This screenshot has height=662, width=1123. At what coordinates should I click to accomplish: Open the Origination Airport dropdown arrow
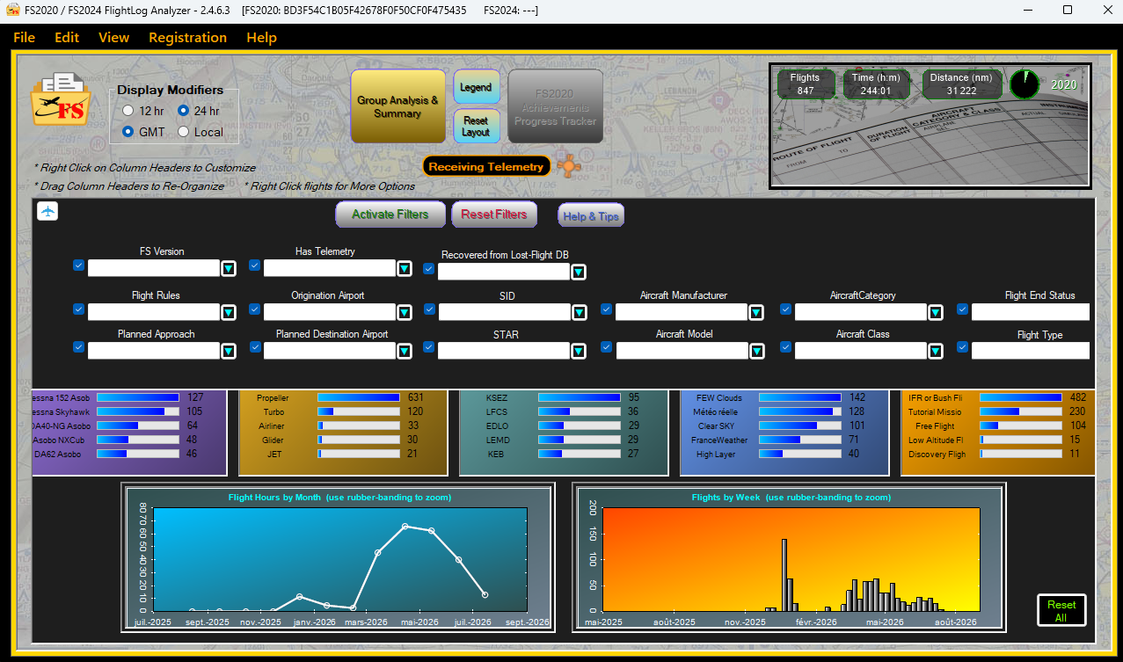coord(405,312)
